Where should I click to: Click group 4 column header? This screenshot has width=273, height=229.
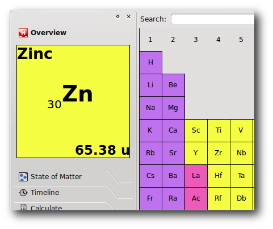pyautogui.click(x=219, y=40)
